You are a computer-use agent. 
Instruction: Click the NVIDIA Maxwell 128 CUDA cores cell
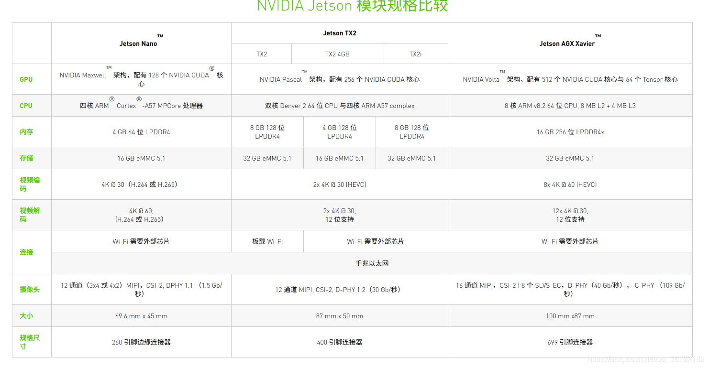141,79
